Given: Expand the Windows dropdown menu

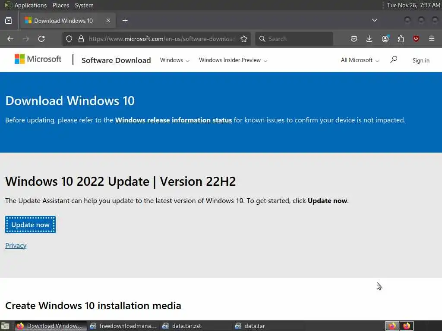Looking at the screenshot, I should point(174,60).
